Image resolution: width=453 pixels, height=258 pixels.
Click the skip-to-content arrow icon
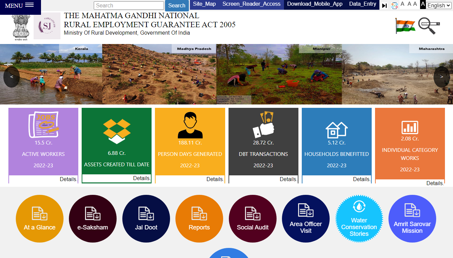click(384, 6)
